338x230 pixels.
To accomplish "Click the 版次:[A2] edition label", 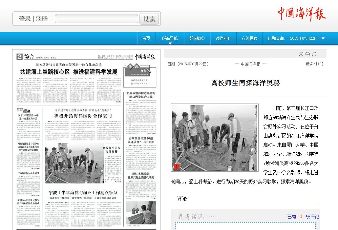I will pos(314,64).
